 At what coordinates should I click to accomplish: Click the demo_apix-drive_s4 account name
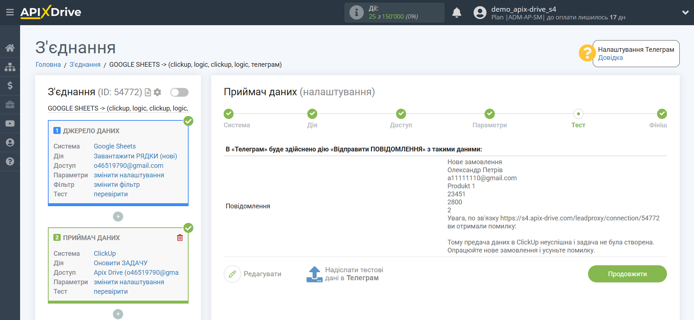(x=524, y=9)
